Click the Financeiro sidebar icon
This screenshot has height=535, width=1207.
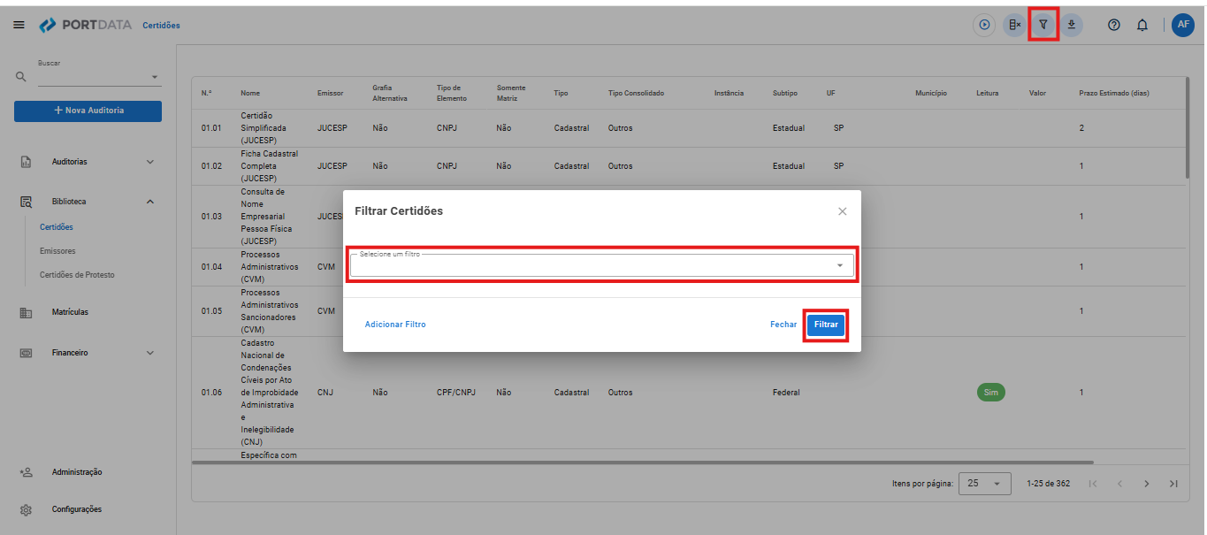[27, 353]
